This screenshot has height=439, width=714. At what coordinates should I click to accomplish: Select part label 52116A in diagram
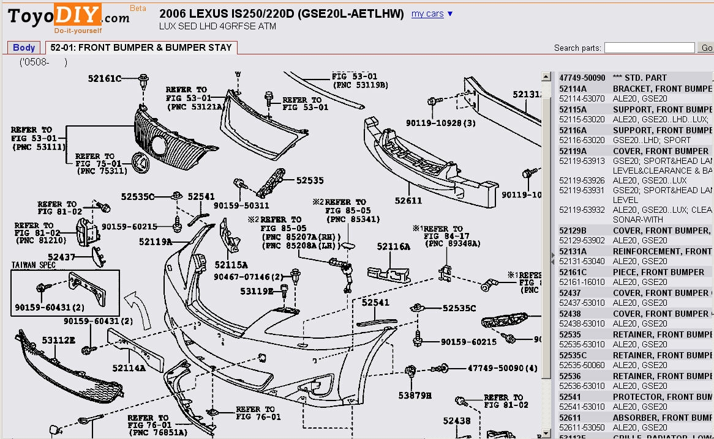393,246
